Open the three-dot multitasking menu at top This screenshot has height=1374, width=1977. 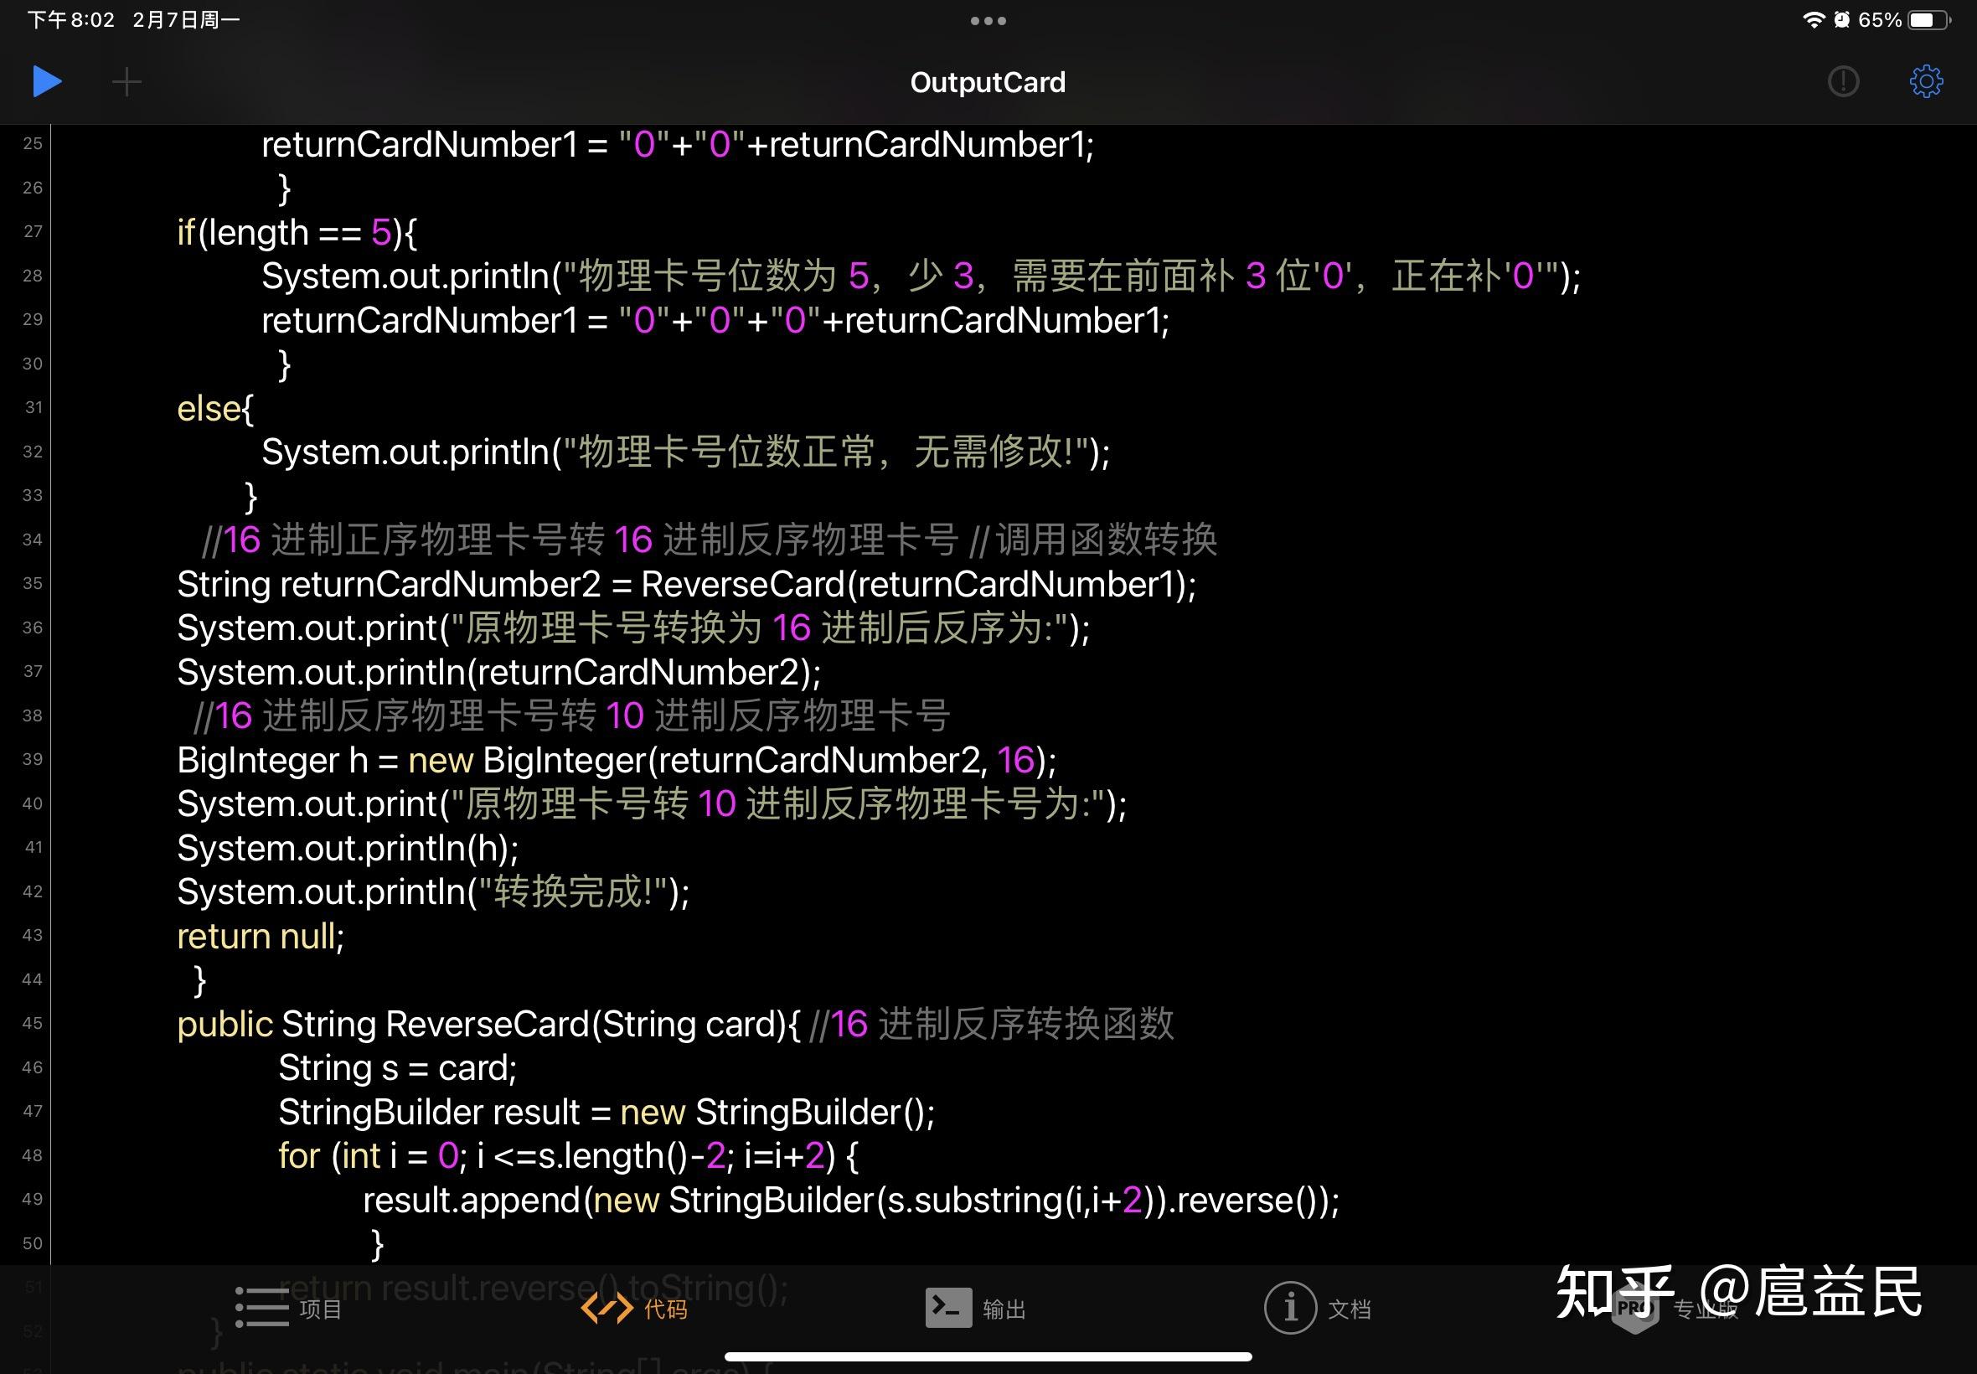[x=987, y=21]
